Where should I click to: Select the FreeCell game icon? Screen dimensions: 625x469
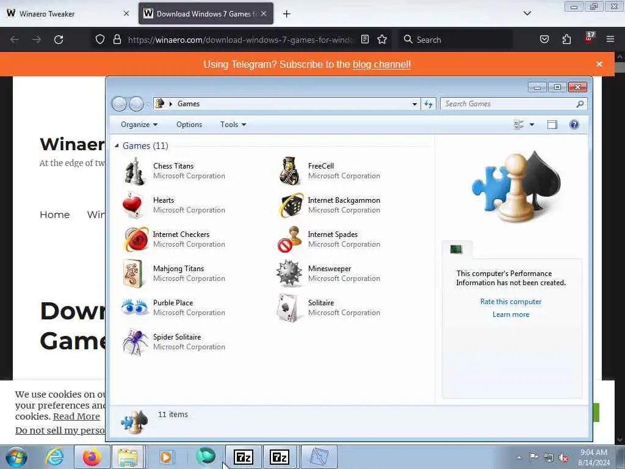coord(289,171)
